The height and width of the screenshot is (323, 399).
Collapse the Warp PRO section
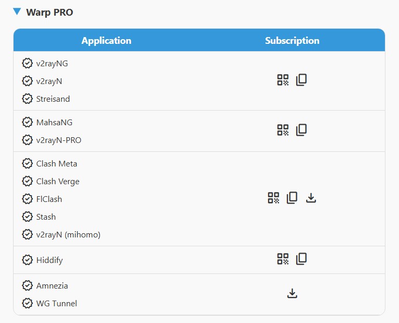[x=17, y=11]
